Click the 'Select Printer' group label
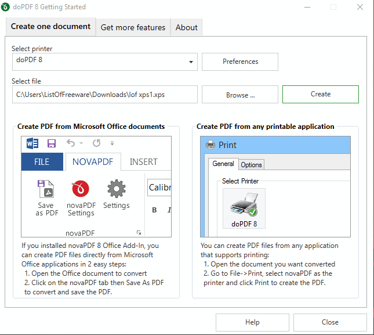The height and width of the screenshot is (335, 374). click(240, 181)
